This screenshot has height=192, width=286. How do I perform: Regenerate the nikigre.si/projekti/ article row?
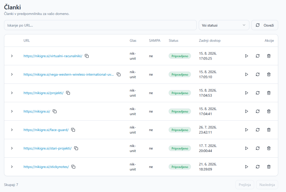click(x=258, y=93)
